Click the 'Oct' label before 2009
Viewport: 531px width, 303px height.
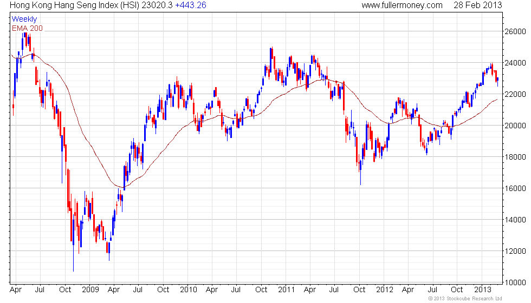(x=65, y=289)
